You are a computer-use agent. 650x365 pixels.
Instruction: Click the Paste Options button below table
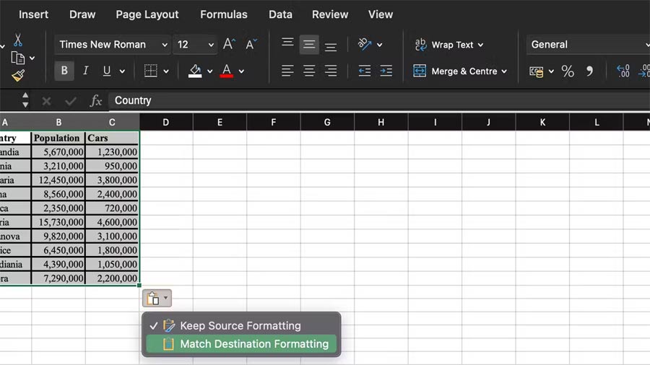pos(157,298)
